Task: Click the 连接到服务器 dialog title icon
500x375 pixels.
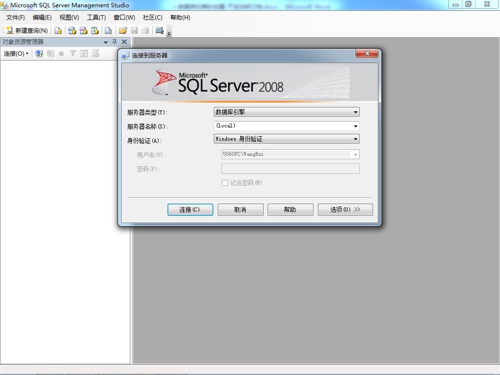Action: click(x=125, y=56)
